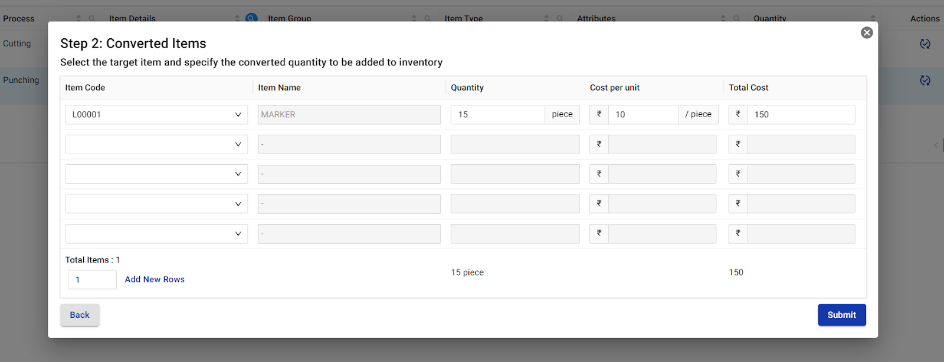Click the convert icon in Punching row
Image resolution: width=944 pixels, height=362 pixels.
925,81
